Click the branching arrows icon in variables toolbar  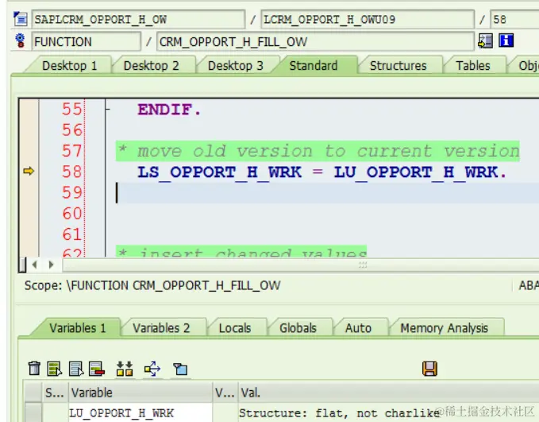(152, 369)
